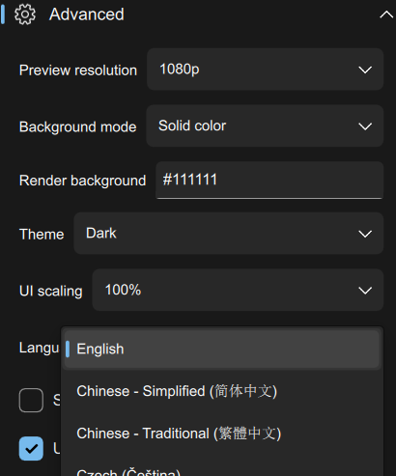This screenshot has width=396, height=476.
Task: Open the UI scaling 100% dropdown
Action: [x=238, y=290]
